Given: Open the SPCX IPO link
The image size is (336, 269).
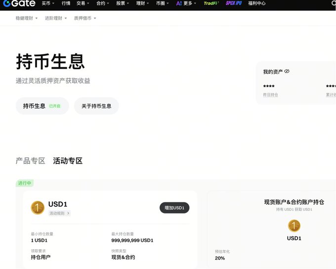Looking at the screenshot, I should coord(234,3).
